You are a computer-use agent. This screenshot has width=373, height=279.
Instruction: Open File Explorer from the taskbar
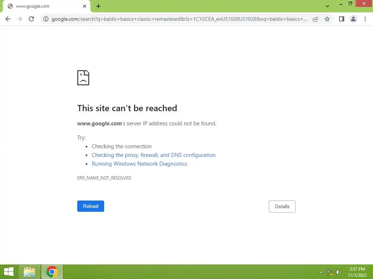pos(30,272)
